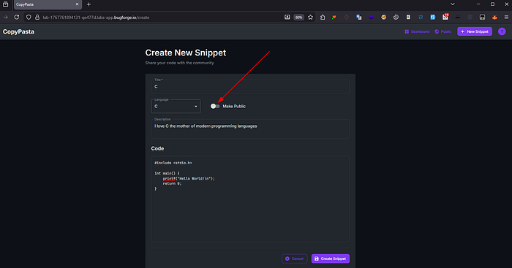
Task: Click the Description text area
Action: pyautogui.click(x=250, y=129)
